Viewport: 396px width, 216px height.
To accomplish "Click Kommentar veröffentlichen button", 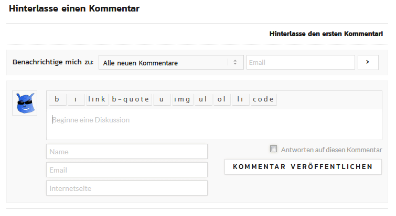I will pos(303,167).
